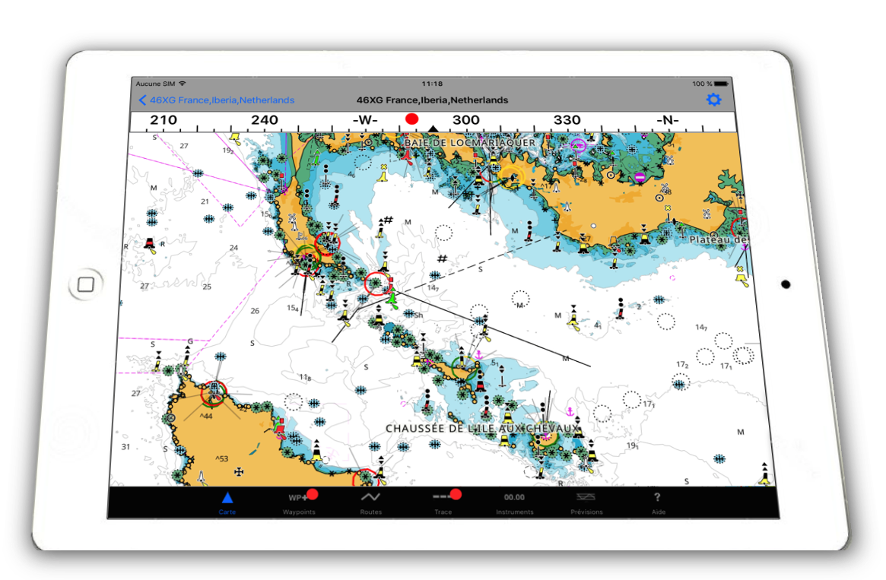Click the ^53 height mark
Image resolution: width=886 pixels, height=580 pixels.
pos(221,458)
